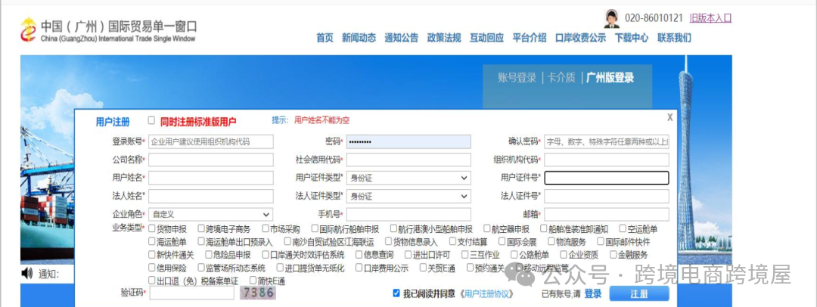817x307 pixels.
Task: Focus the 邮箱 input field
Action: pyautogui.click(x=607, y=214)
